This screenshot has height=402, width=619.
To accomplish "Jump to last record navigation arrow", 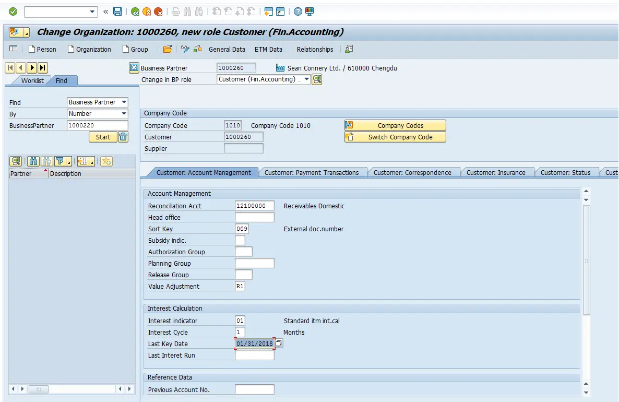I will pyautogui.click(x=43, y=68).
